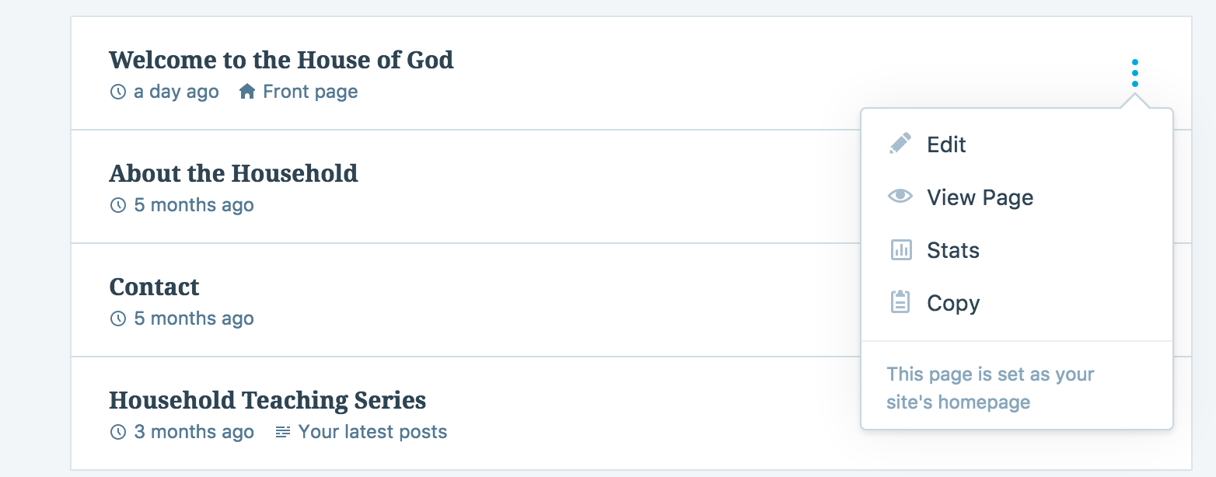Click the latest posts lines icon
Viewport: 1216px width, 477px height.
[283, 432]
